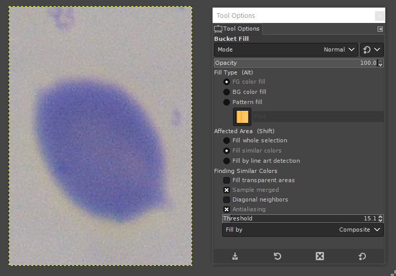This screenshot has height=276, width=396.
Task: Click the Opacity slider bar
Action: pyautogui.click(x=296, y=63)
